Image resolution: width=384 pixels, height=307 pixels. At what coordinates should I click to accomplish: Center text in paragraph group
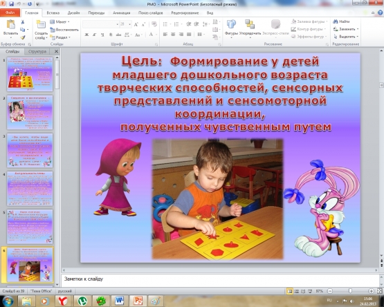click(173, 35)
